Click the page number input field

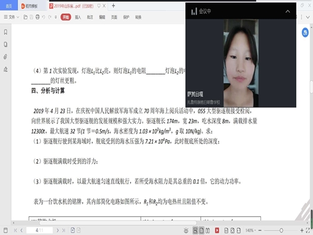(x=39, y=231)
